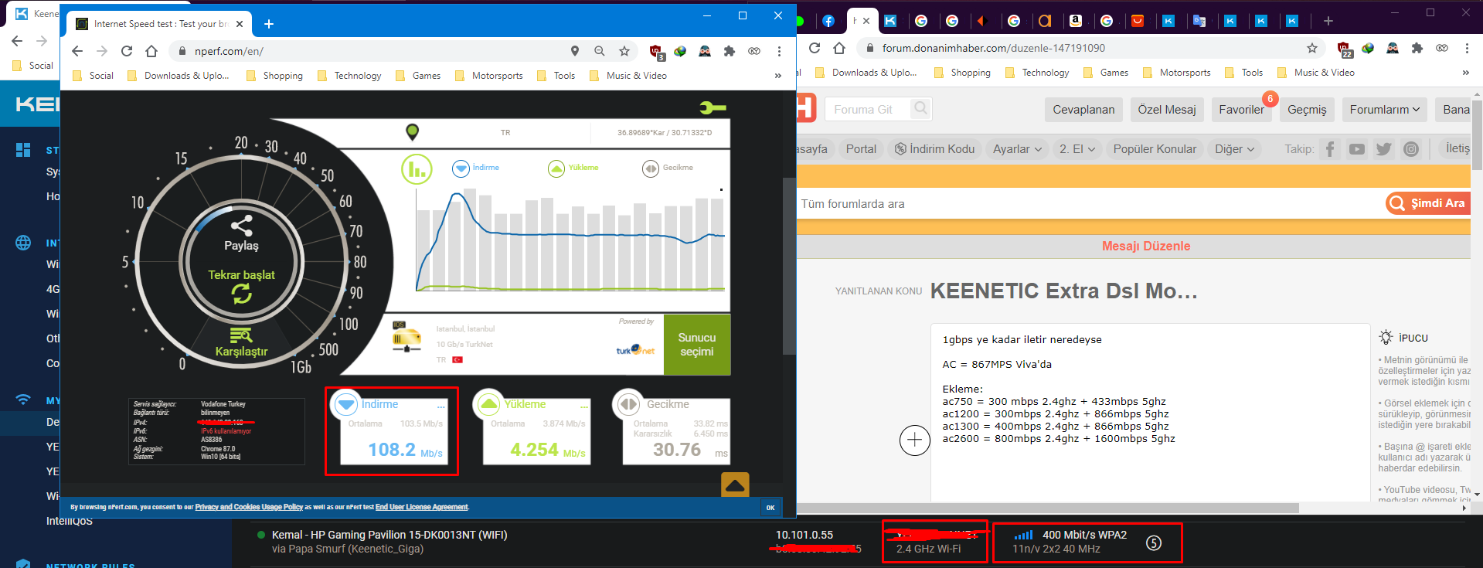Image resolution: width=1483 pixels, height=568 pixels.
Task: Open Geçmiş on forum page
Action: tap(1307, 110)
